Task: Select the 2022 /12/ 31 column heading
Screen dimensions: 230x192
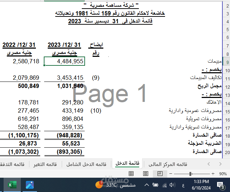Action: point(19,45)
